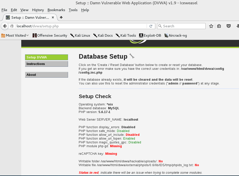239x176 pixels.
Task: Select the Setup :: Damn Vulner... browser tab
Action: pos(30,17)
